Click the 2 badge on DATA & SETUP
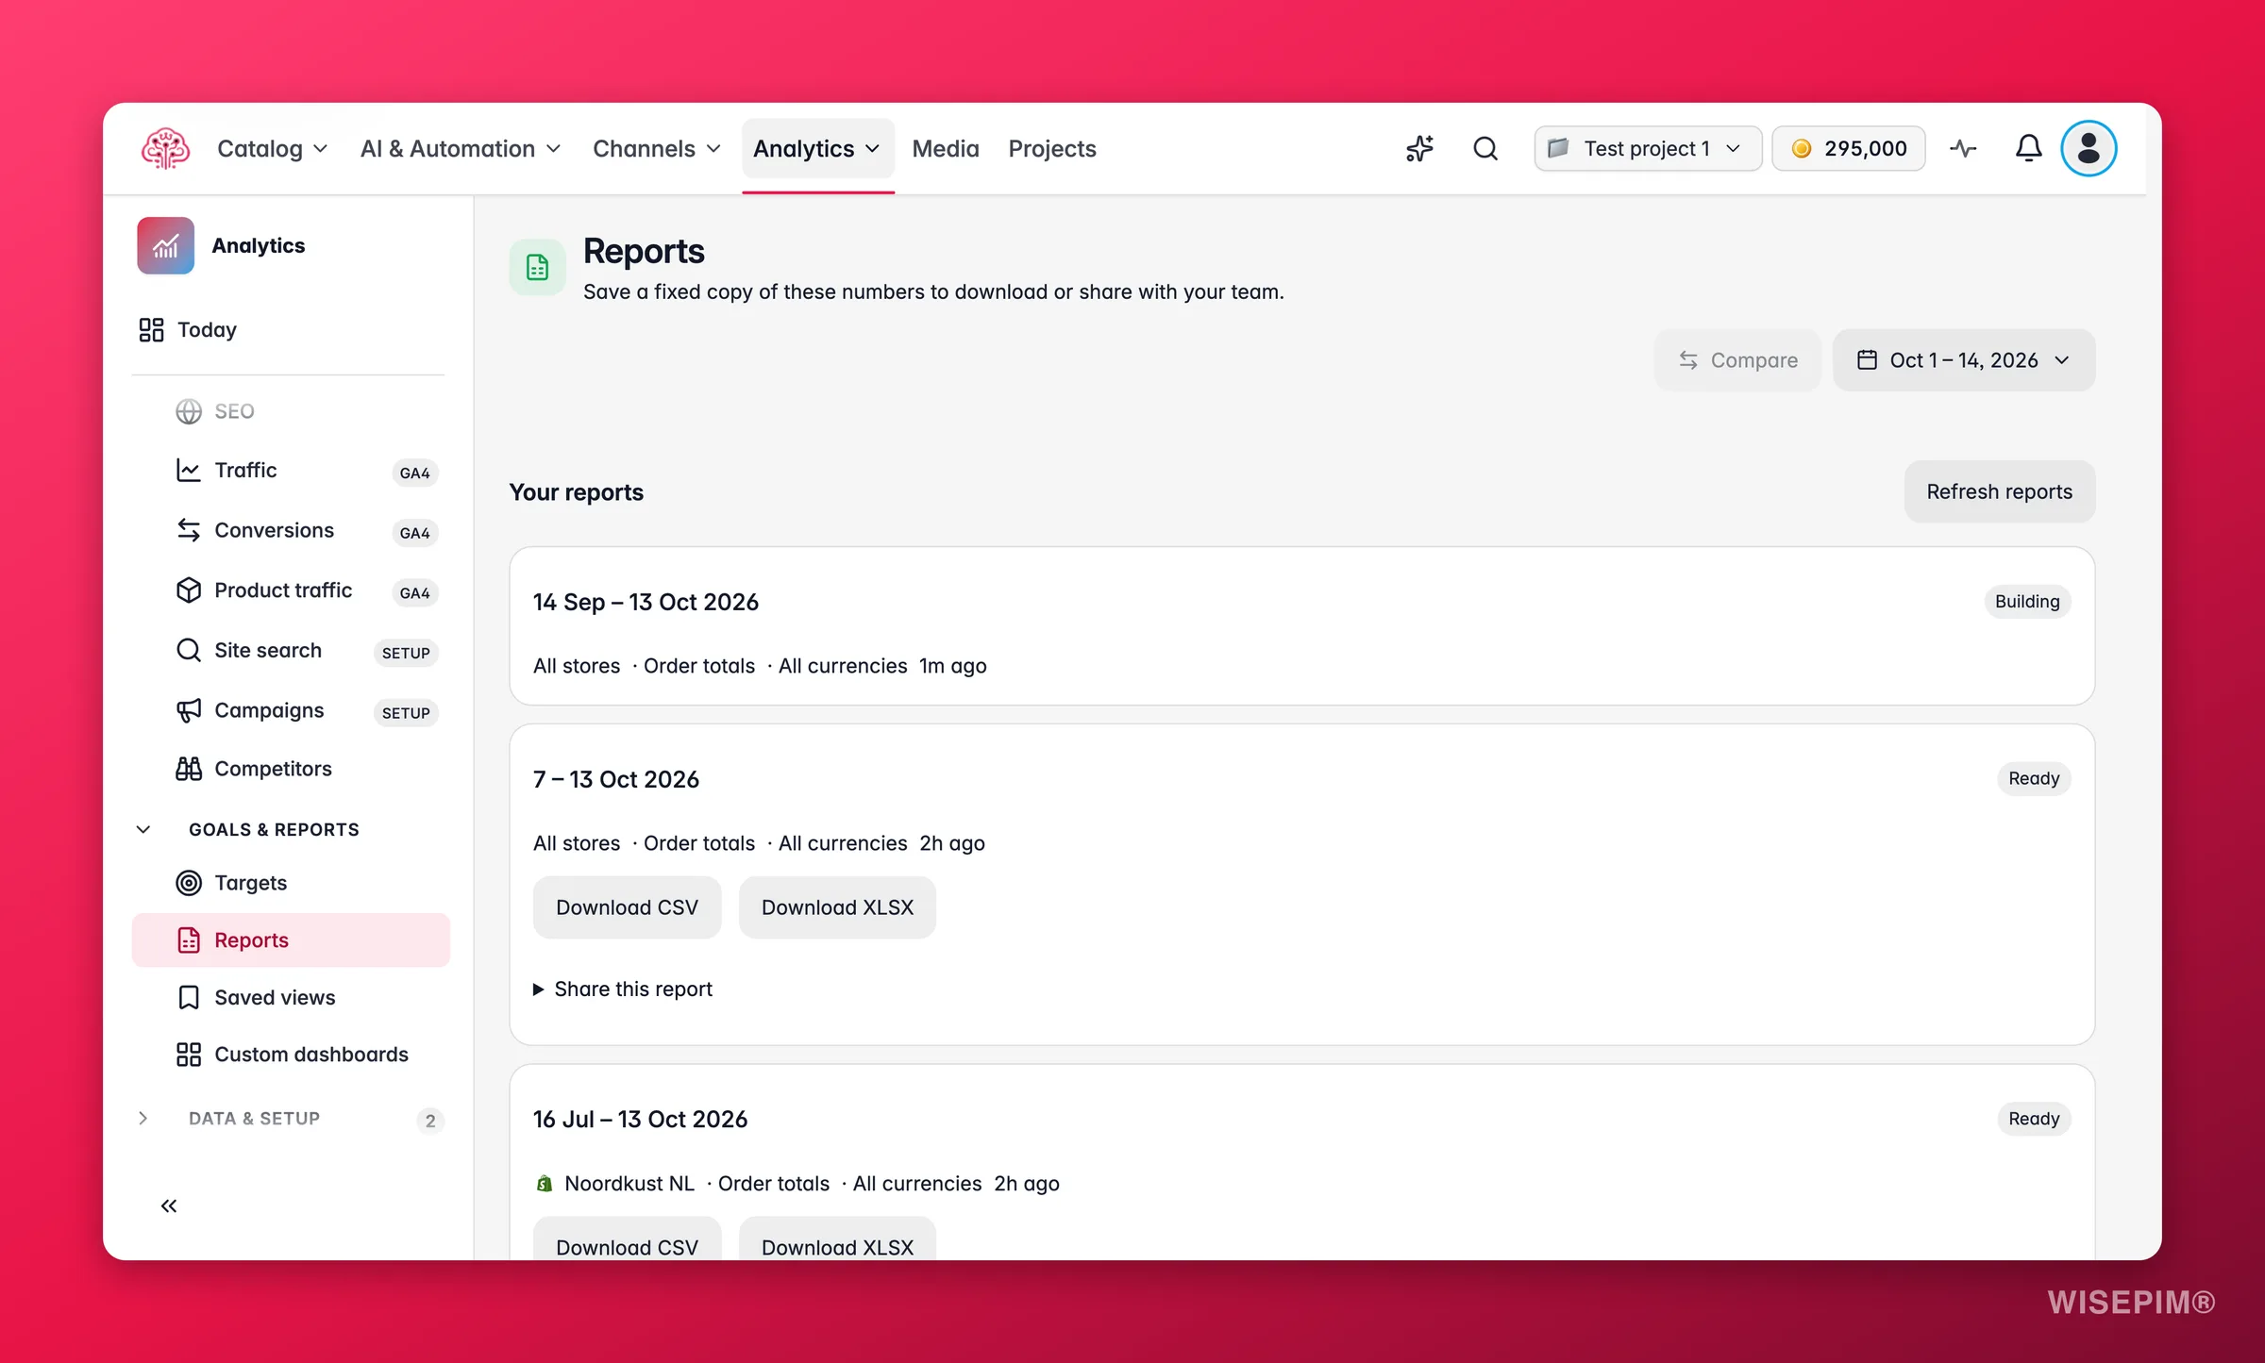Viewport: 2265px width, 1363px height. (430, 1121)
